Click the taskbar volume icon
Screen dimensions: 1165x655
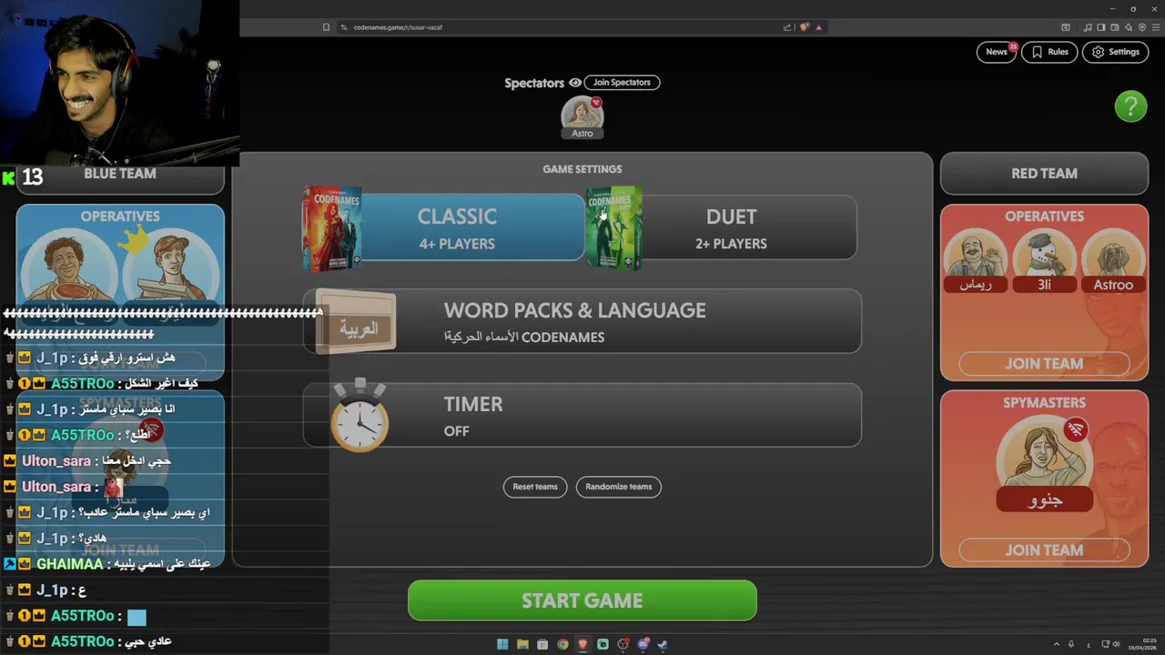pyautogui.click(x=1117, y=644)
